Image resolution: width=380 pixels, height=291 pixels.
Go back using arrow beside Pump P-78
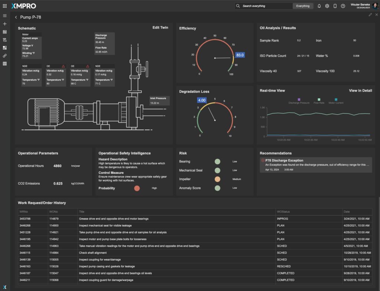pos(16,17)
